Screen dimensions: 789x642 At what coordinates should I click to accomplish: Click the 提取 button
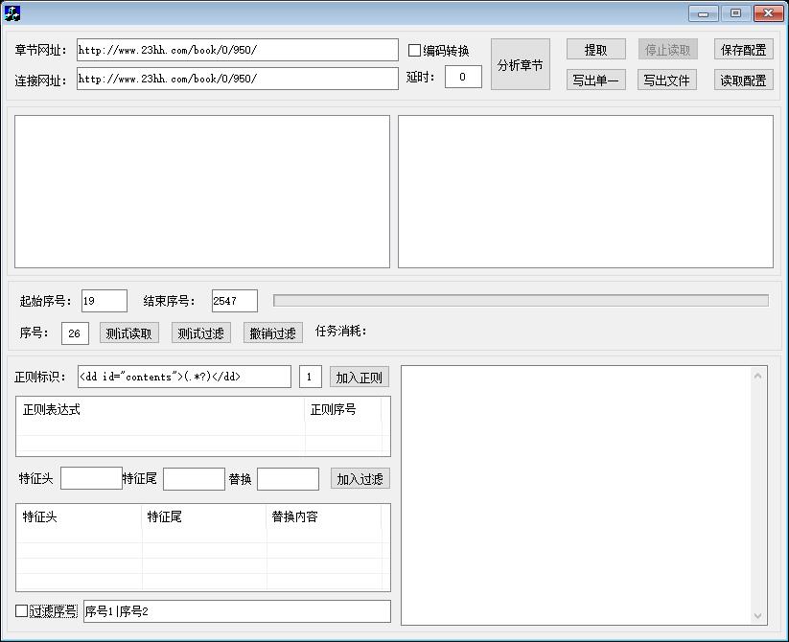point(595,49)
